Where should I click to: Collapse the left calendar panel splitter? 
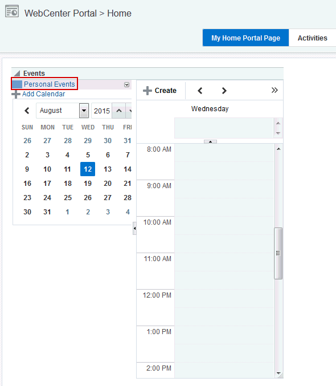point(134,228)
